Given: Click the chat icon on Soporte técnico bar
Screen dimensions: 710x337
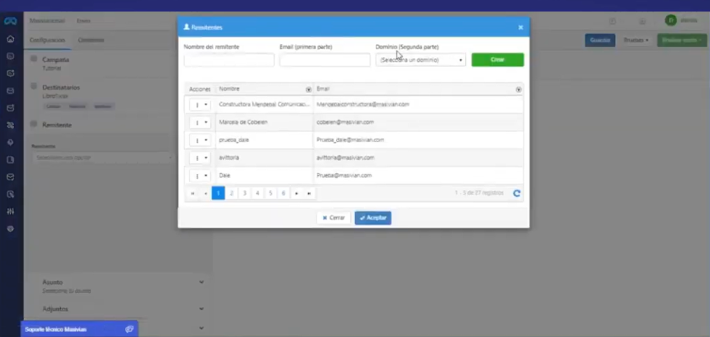Looking at the screenshot, I should click(x=129, y=329).
